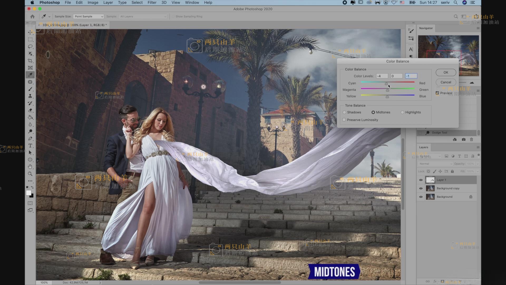Open the Layers panel options menu
506x285 pixels.
[478, 147]
